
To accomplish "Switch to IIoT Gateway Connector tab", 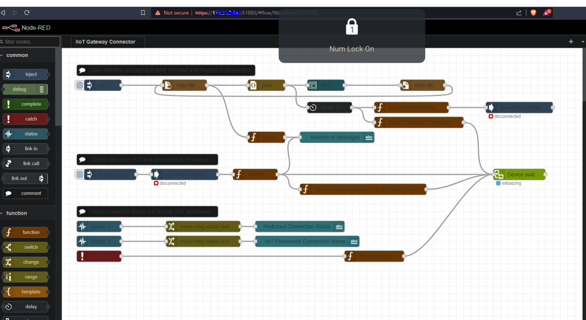I will click(105, 42).
